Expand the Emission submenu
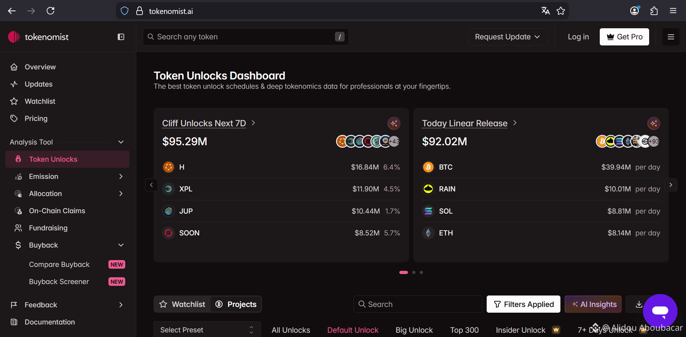Viewport: 686px width, 337px height. [121, 176]
